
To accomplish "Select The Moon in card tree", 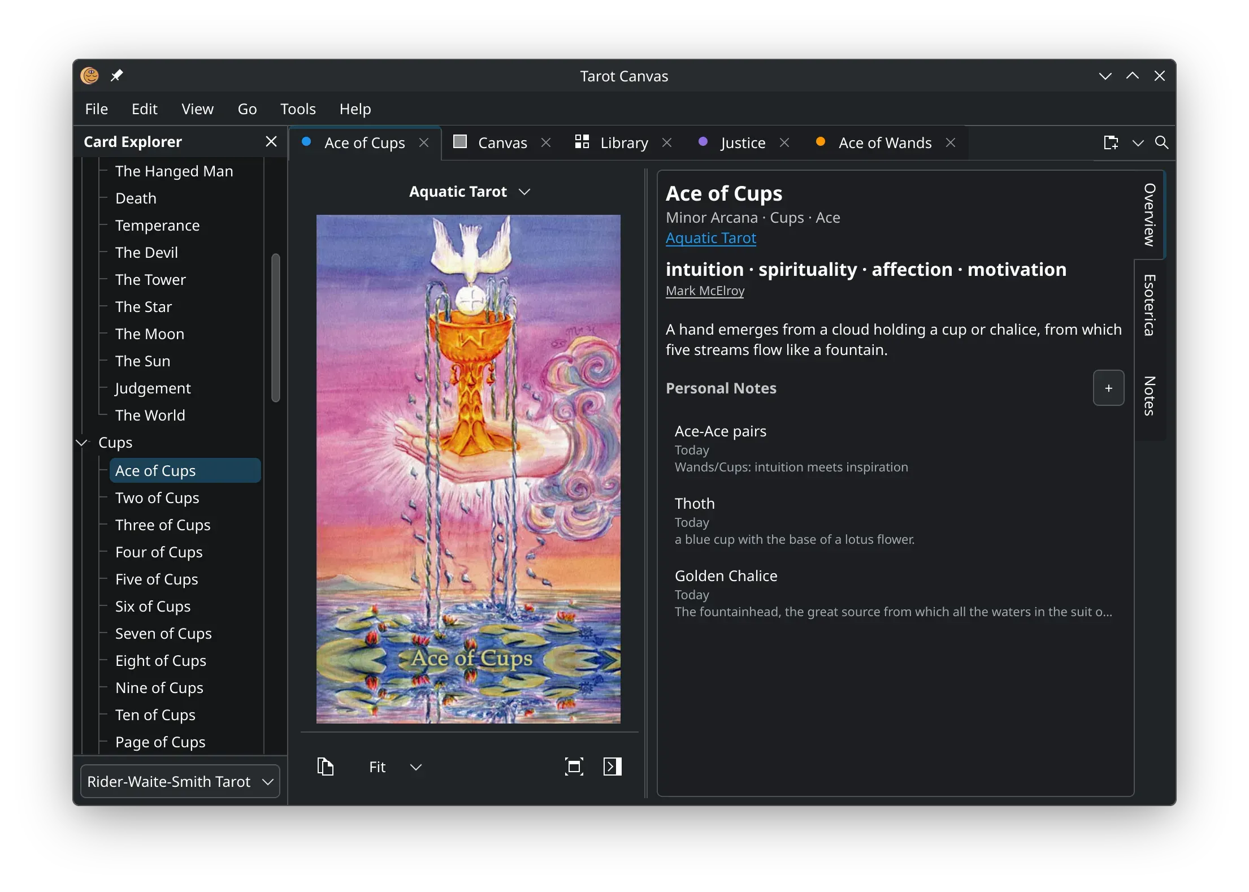I will (150, 334).
